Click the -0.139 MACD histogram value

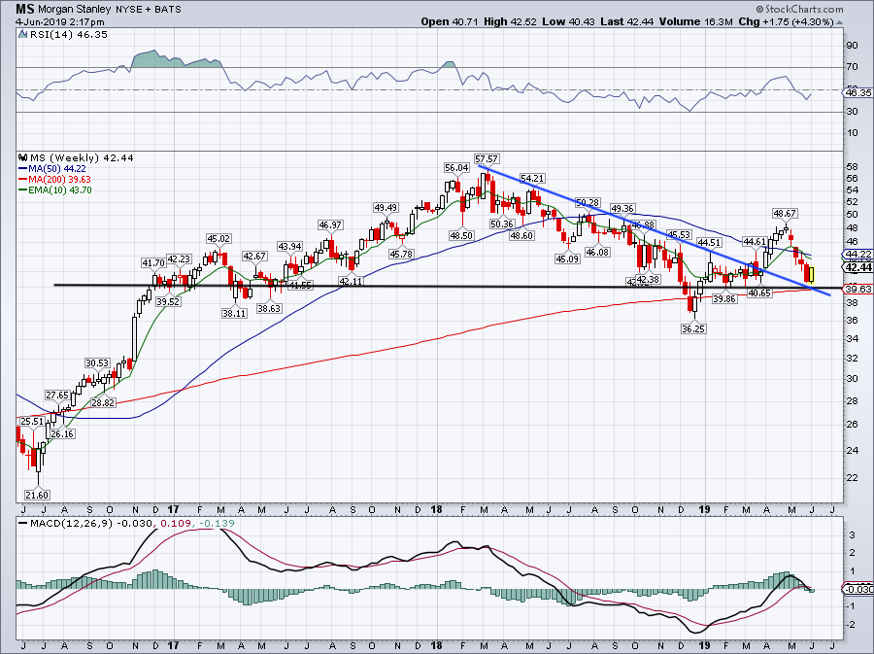(218, 524)
